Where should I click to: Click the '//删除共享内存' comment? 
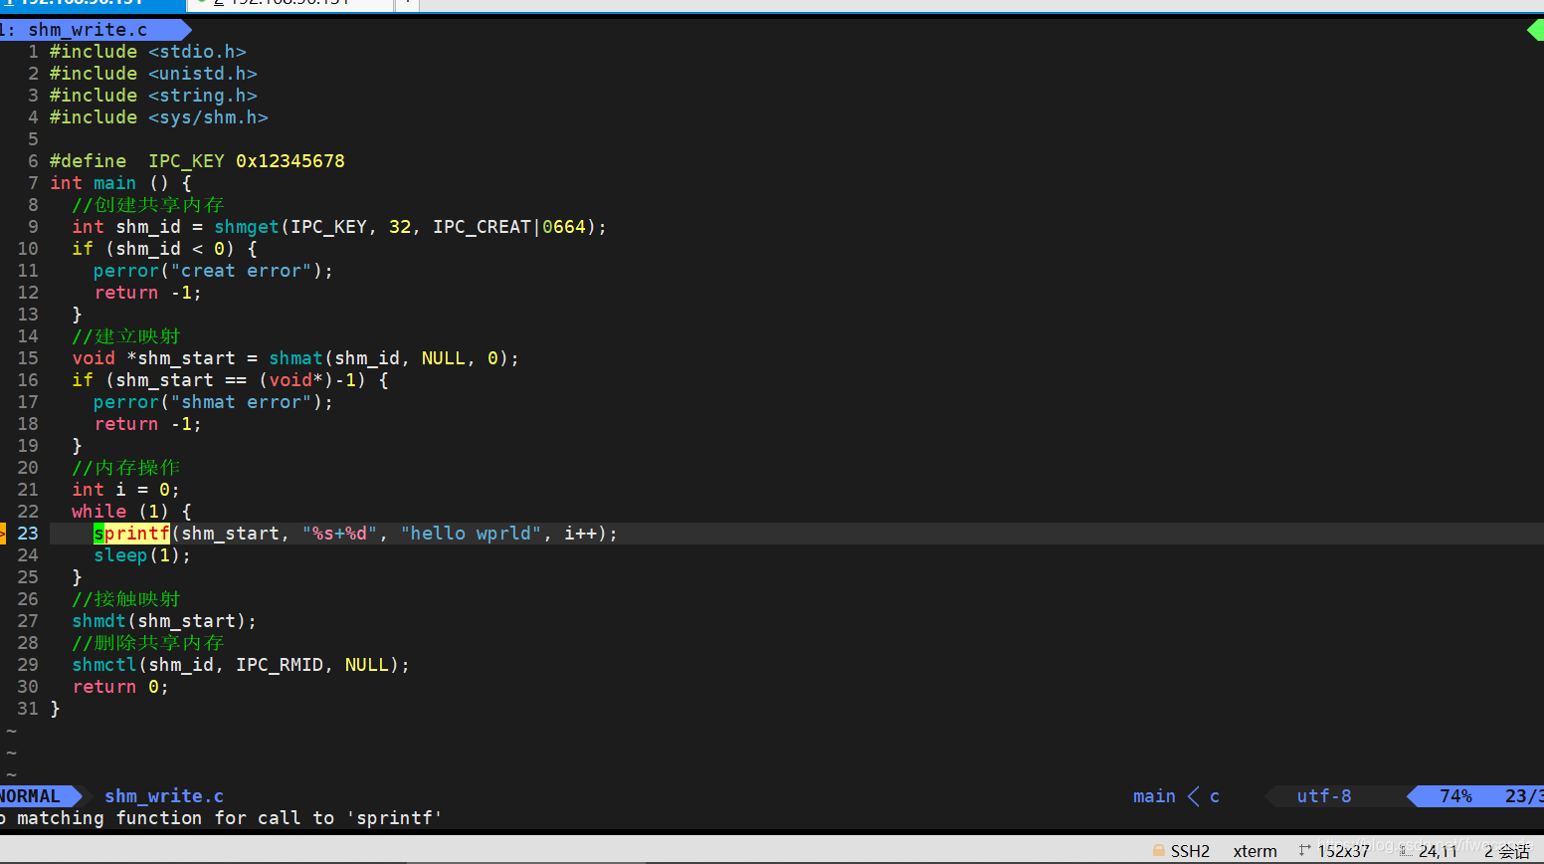click(148, 643)
